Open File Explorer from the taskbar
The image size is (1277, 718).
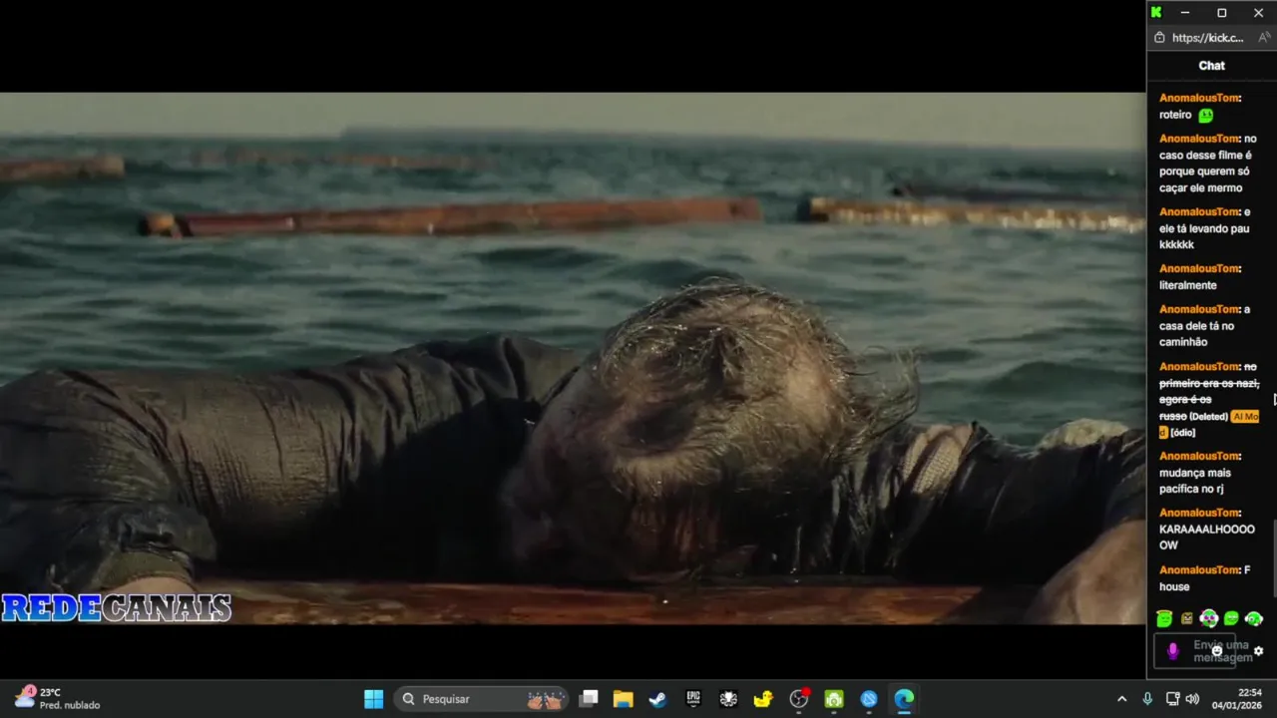pos(624,699)
